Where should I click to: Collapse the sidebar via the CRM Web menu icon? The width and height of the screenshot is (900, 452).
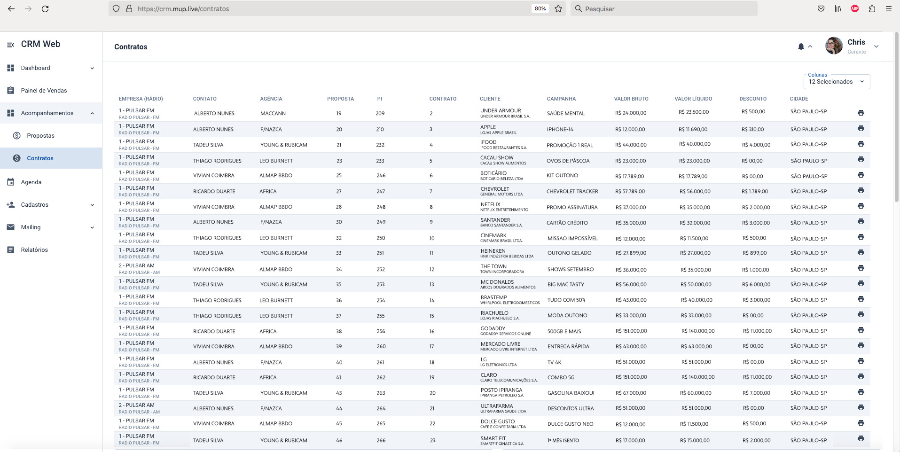tap(10, 45)
